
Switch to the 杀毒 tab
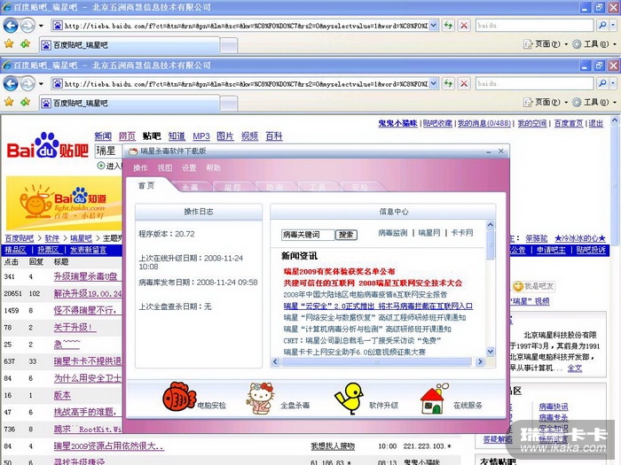click(x=190, y=187)
